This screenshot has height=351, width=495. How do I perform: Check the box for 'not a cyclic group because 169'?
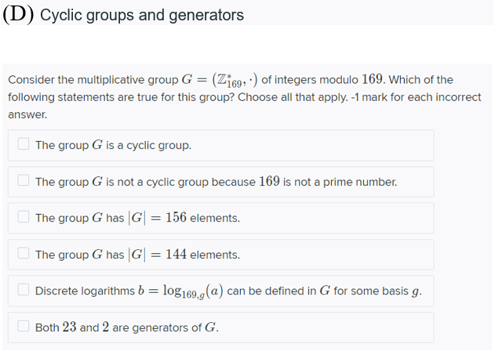[24, 180]
